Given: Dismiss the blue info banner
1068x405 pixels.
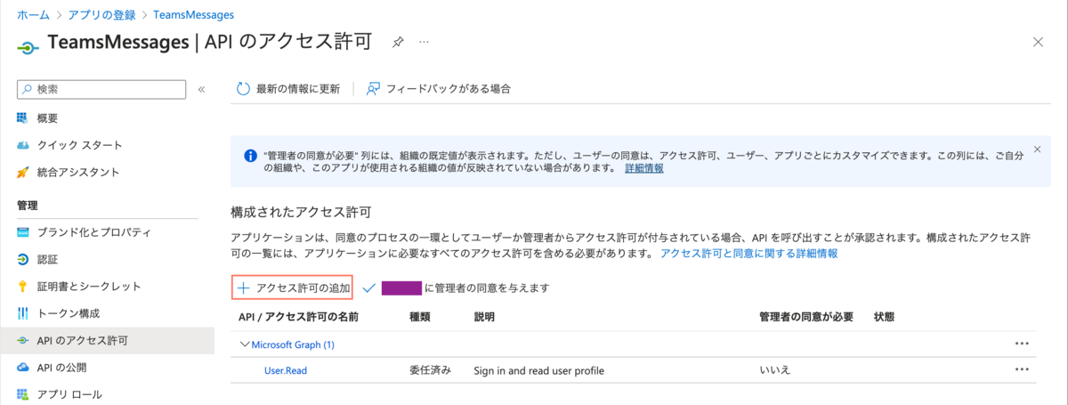Looking at the screenshot, I should pyautogui.click(x=1037, y=149).
